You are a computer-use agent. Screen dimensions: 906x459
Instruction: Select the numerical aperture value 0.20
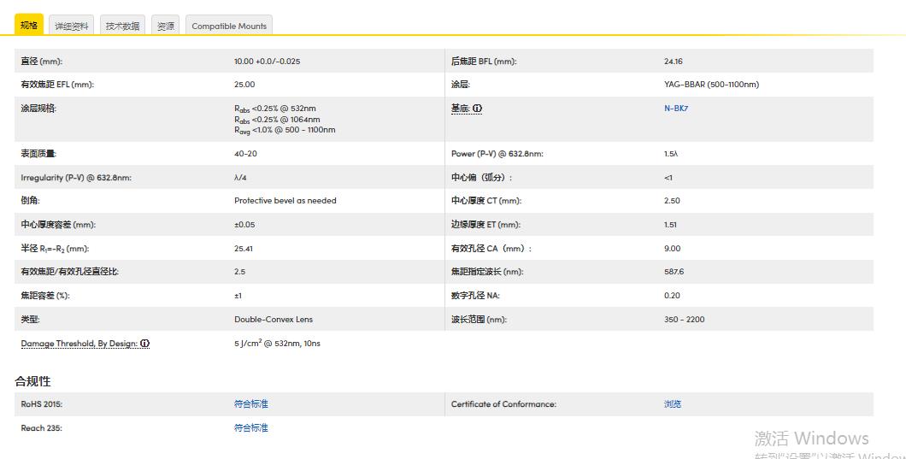tap(672, 296)
